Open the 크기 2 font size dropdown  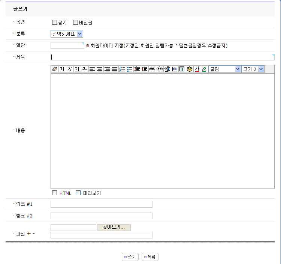click(253, 69)
